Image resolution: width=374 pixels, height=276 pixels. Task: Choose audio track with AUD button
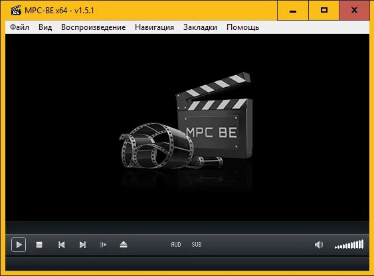(176, 245)
